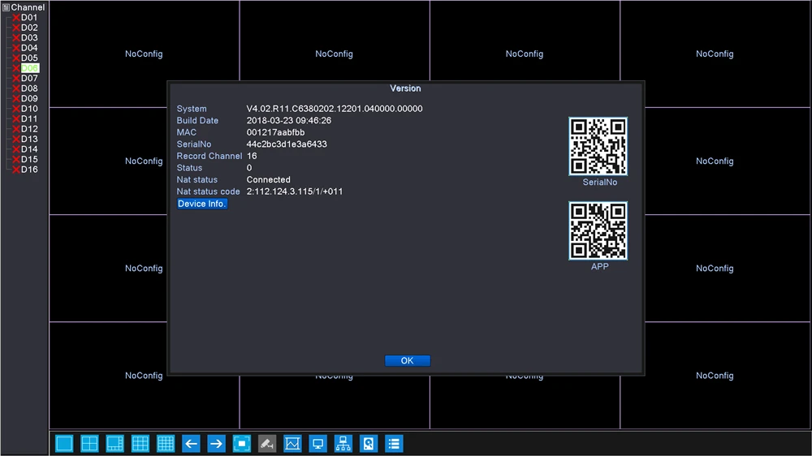Screen dimensions: 812x456
Task: Click the Record Channel value 16
Action: (x=252, y=156)
